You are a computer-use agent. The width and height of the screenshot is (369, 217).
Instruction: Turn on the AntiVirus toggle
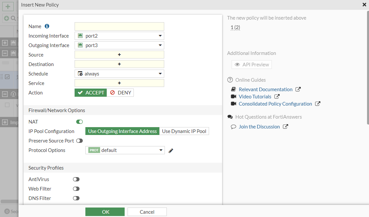point(76,179)
